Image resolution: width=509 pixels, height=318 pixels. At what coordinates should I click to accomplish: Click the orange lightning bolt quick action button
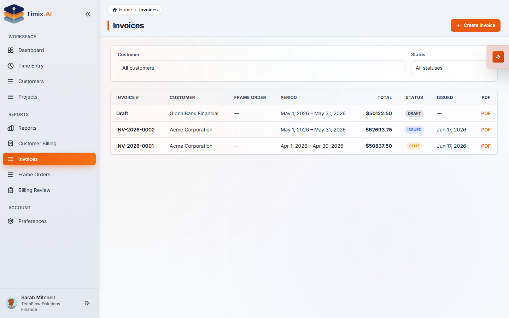[498, 57]
